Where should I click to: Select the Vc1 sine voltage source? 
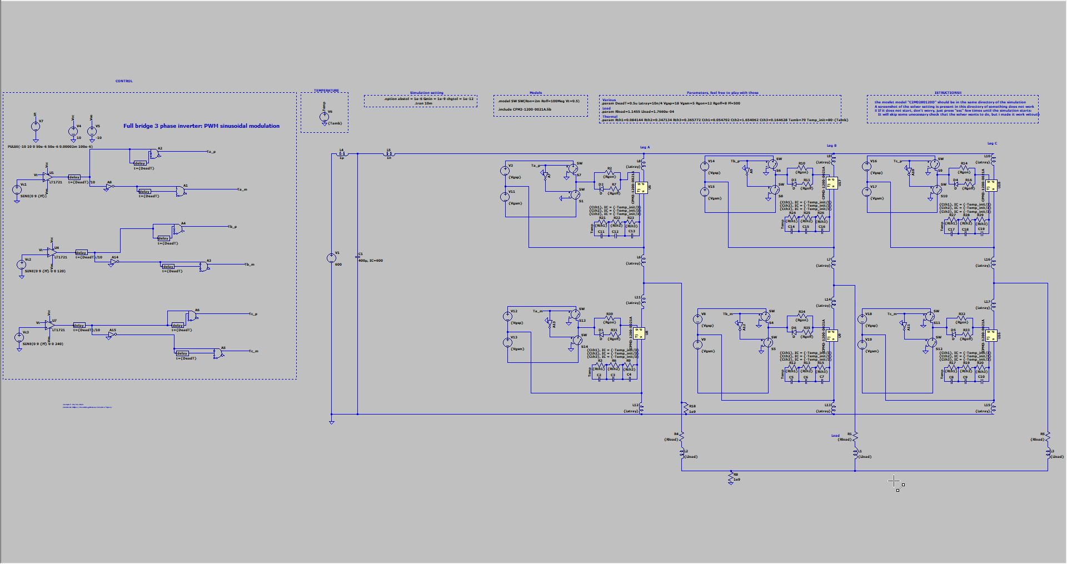click(17, 189)
